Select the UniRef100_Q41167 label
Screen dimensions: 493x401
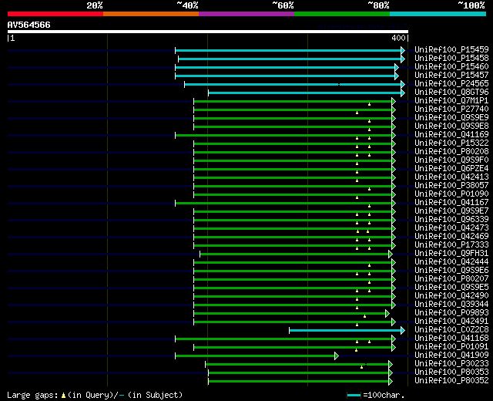coord(451,202)
